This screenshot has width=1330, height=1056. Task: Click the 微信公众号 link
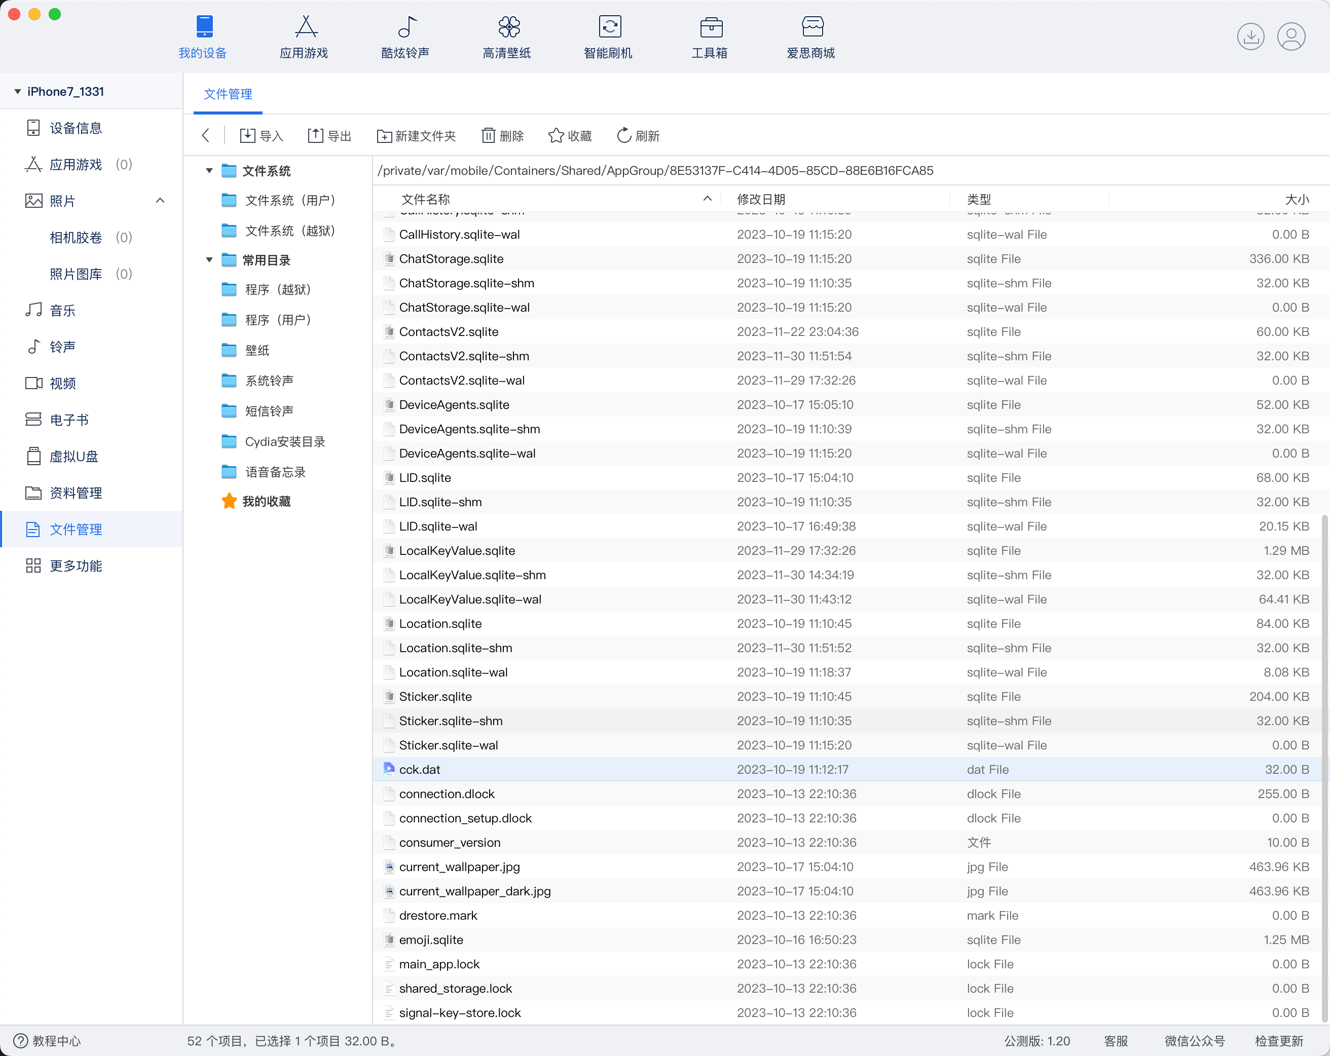pos(1195,1041)
